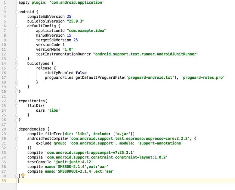Viewport: 235px width, 190px height.
Task: Collapse the repositories block fold marker
Action: pyautogui.click(x=17, y=101)
